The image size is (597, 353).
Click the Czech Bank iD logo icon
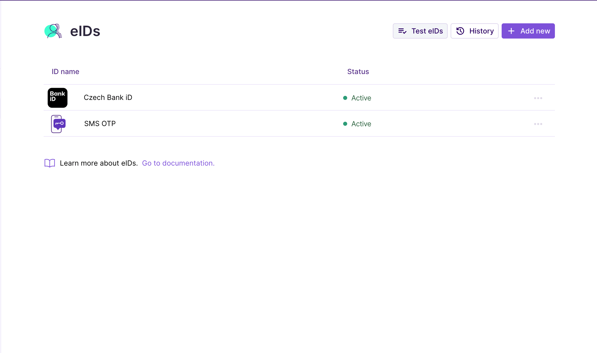(58, 98)
